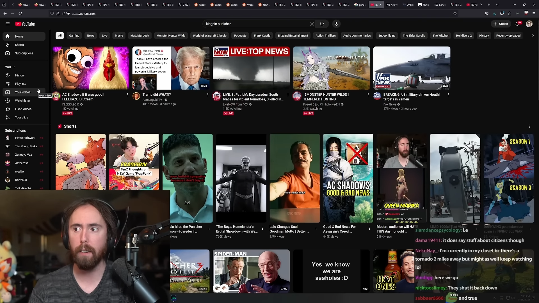Open the notifications bell
539x303 pixels.
coord(517,24)
